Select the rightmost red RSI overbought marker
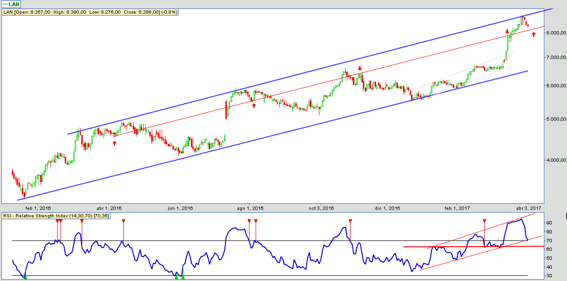The height and width of the screenshot is (281, 567). point(484,221)
